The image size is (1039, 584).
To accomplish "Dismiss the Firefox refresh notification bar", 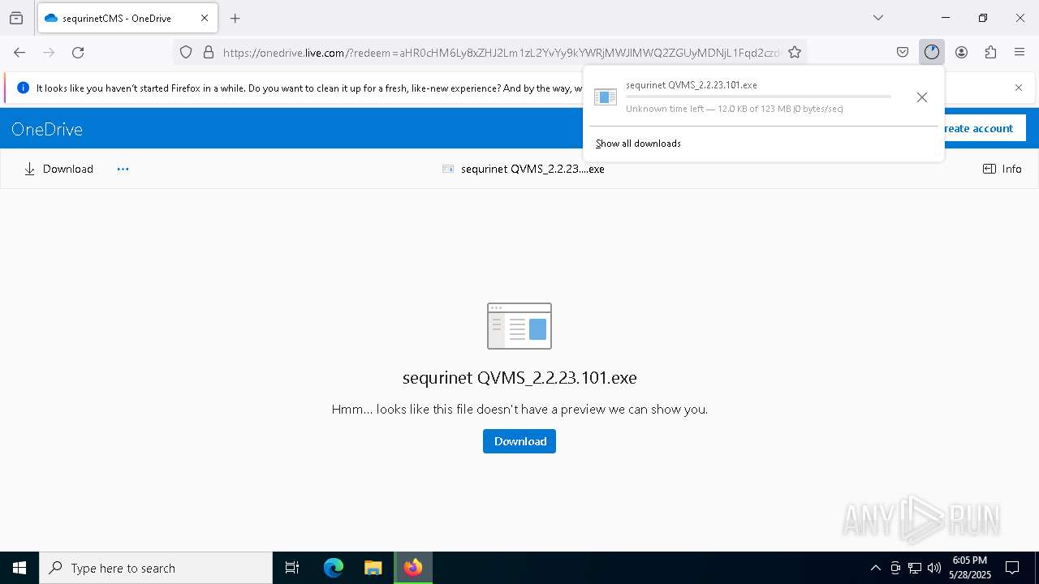I will pyautogui.click(x=1019, y=88).
